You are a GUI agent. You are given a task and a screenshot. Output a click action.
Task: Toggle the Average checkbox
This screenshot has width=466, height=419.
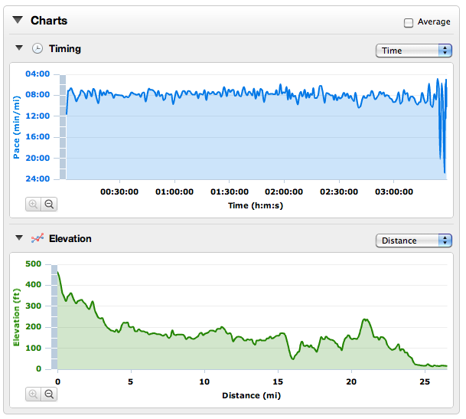coord(409,22)
